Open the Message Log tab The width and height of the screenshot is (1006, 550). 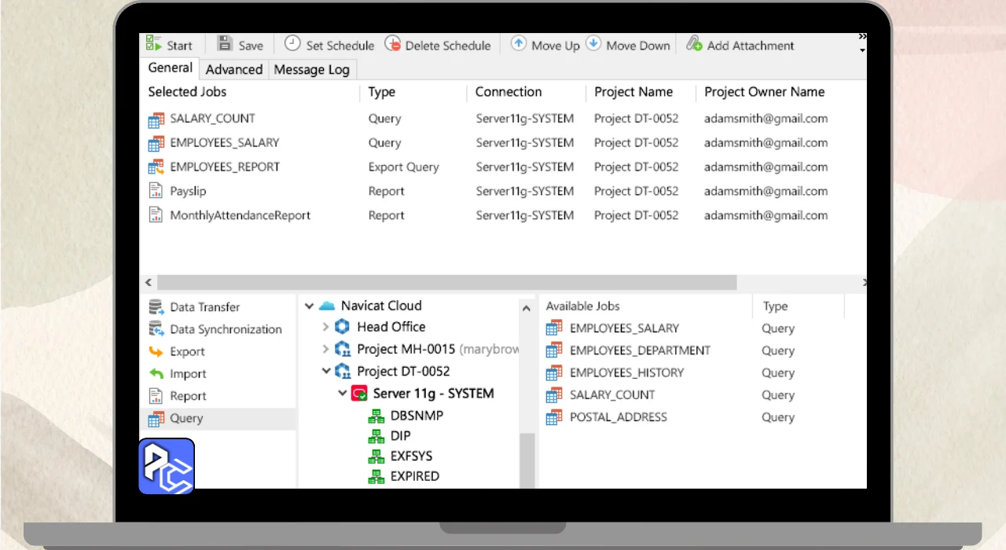pyautogui.click(x=311, y=69)
